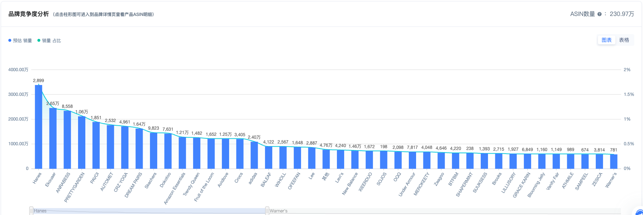Click the MEROKEETY axis label

coord(422,184)
